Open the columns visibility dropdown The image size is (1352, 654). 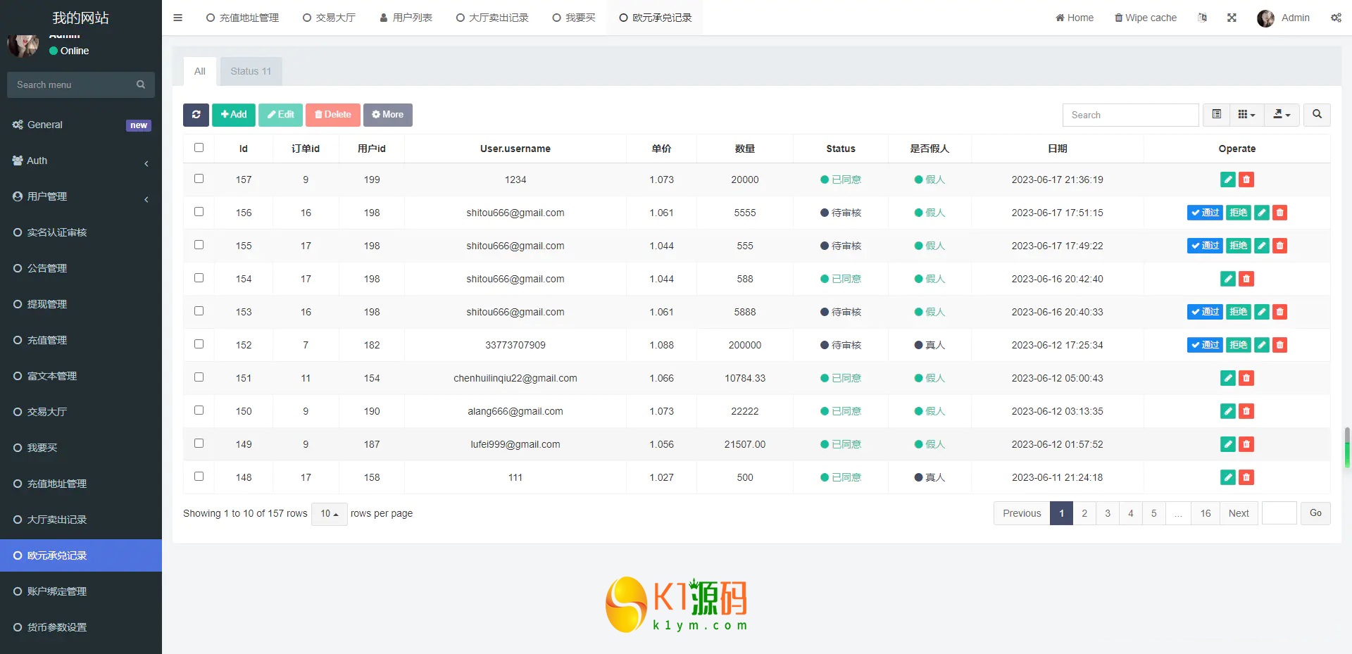(x=1246, y=115)
